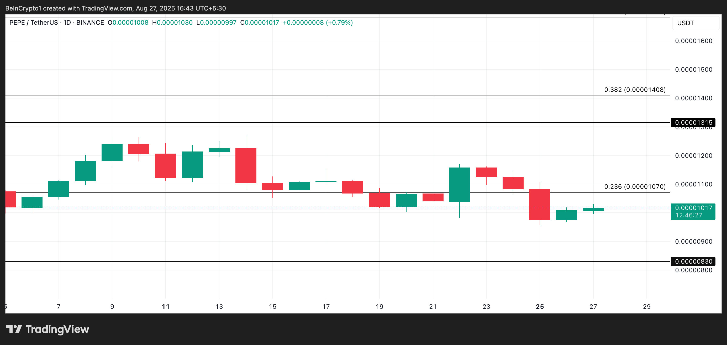727x345 pixels.
Task: Click the PEPE / TetherUS symbol name
Action: (34, 23)
